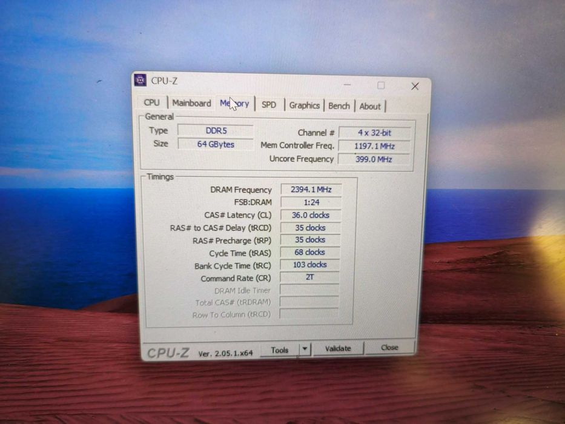Click the 1:24 FSB:DRAM ratio value
This screenshot has width=565, height=424.
click(x=311, y=202)
